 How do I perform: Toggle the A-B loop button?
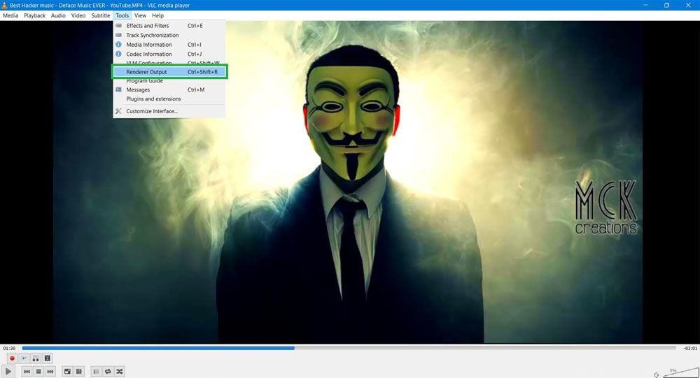click(x=36, y=358)
